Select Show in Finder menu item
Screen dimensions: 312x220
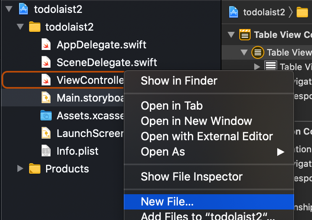(179, 81)
